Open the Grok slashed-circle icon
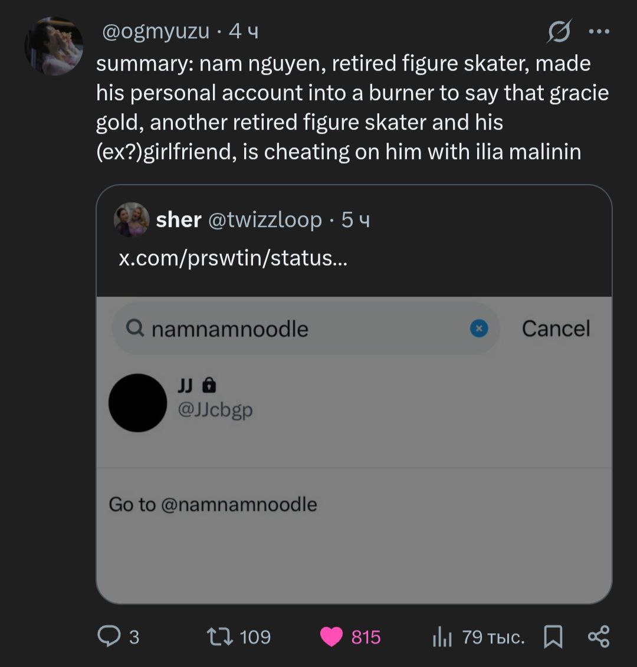 [559, 31]
